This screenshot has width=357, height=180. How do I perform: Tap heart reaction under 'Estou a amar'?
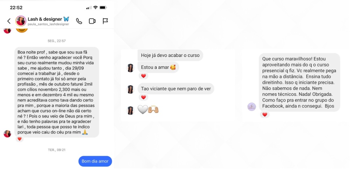tap(143, 76)
